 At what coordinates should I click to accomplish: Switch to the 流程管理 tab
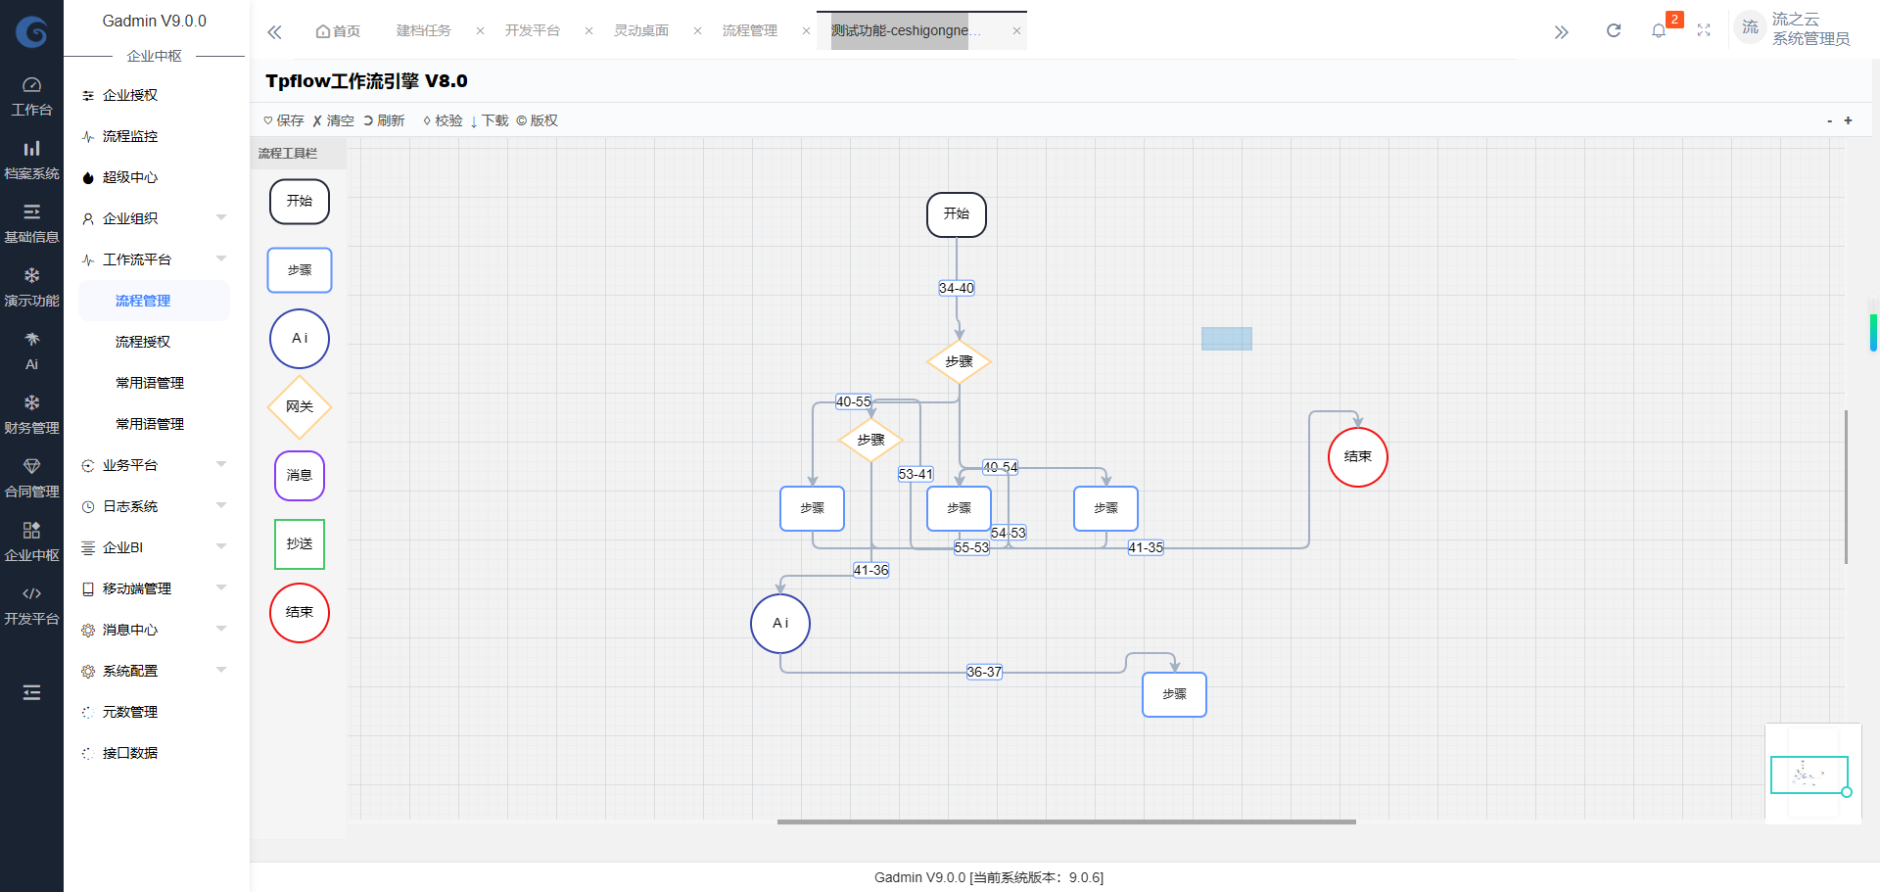click(x=749, y=30)
